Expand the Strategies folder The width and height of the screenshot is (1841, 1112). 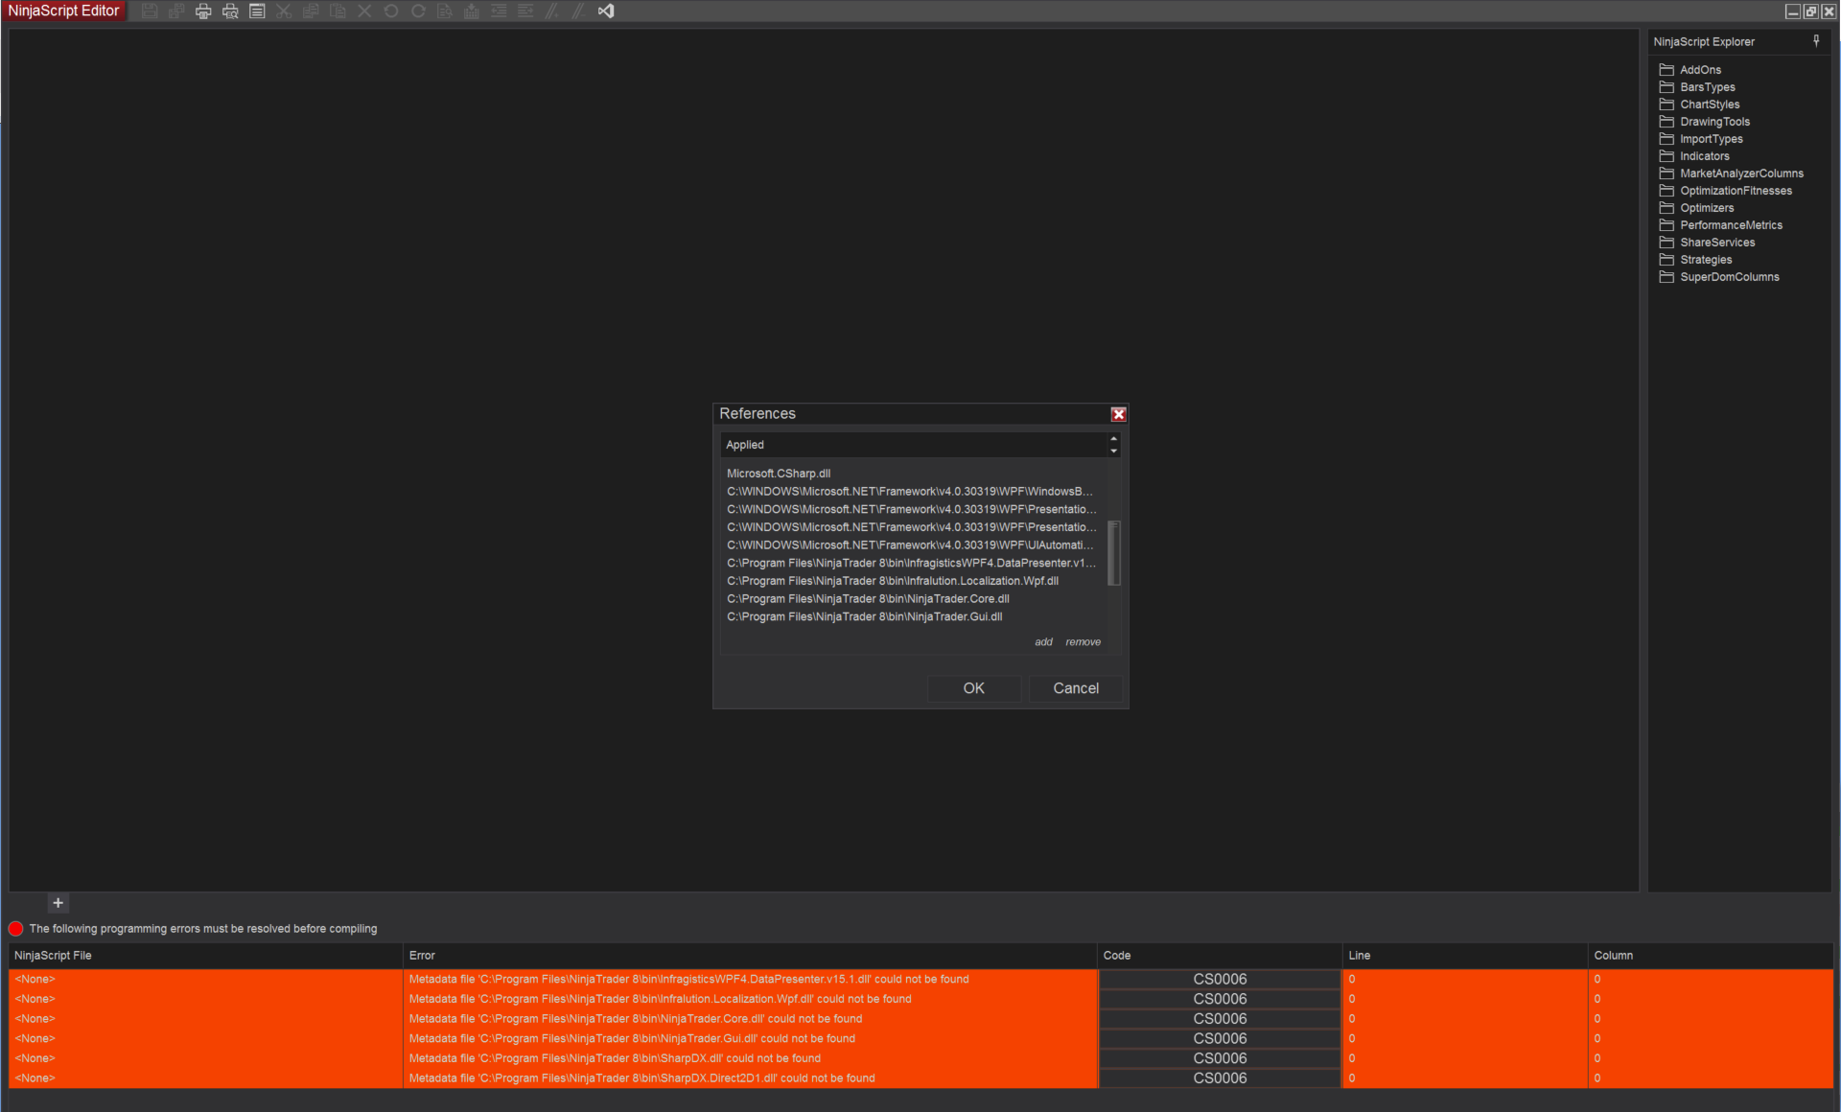(x=1705, y=260)
